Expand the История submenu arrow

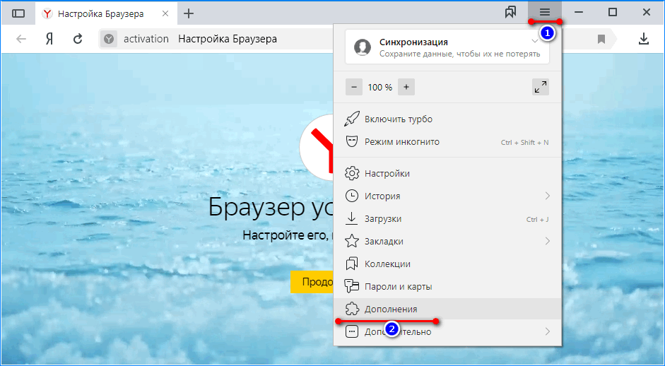click(x=548, y=196)
